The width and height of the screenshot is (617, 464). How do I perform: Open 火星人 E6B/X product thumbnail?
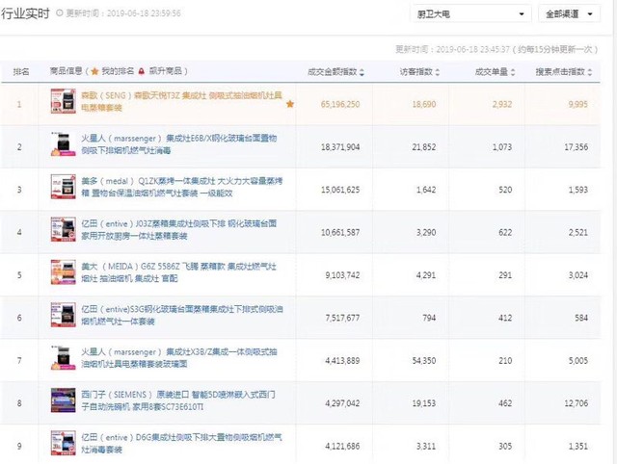click(63, 143)
